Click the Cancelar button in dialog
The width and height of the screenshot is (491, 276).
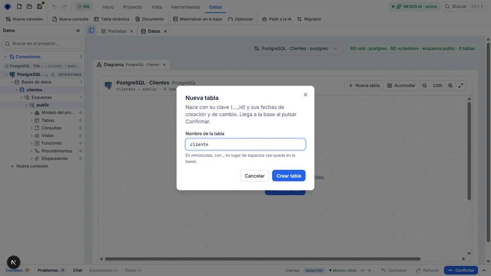click(255, 176)
